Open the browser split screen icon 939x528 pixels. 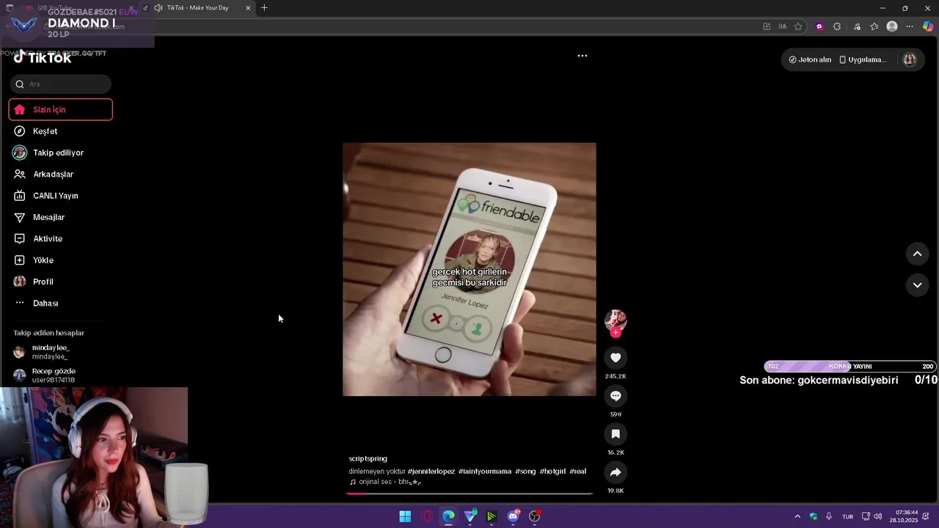(767, 26)
